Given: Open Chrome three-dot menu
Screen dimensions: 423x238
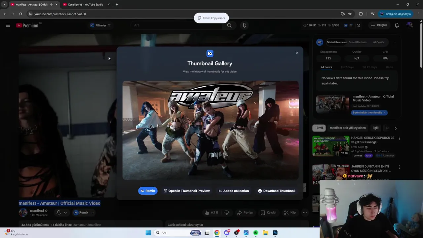Looking at the screenshot, I should click(418, 14).
